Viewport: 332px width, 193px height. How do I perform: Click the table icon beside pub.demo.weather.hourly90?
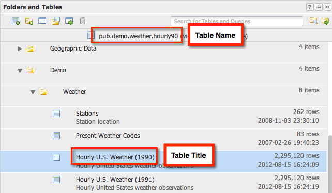point(91,35)
